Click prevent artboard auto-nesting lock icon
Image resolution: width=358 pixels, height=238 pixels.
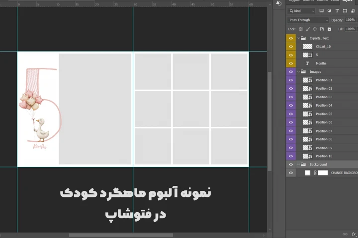(322, 29)
